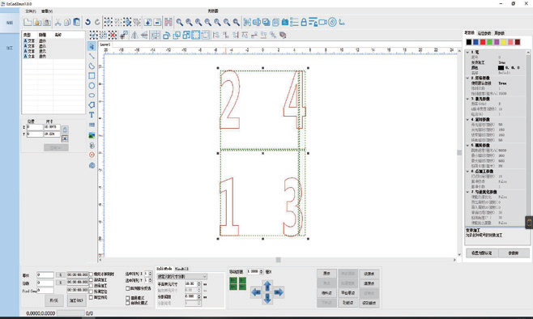Screen dimensions: 533x319
Task: Collapse section 3 laser parameters
Action: click(x=467, y=99)
